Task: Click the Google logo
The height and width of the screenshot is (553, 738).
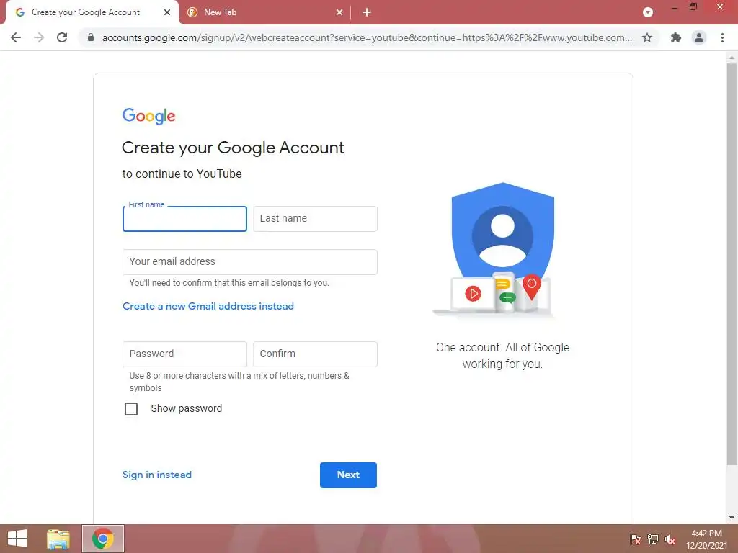Action: click(148, 116)
